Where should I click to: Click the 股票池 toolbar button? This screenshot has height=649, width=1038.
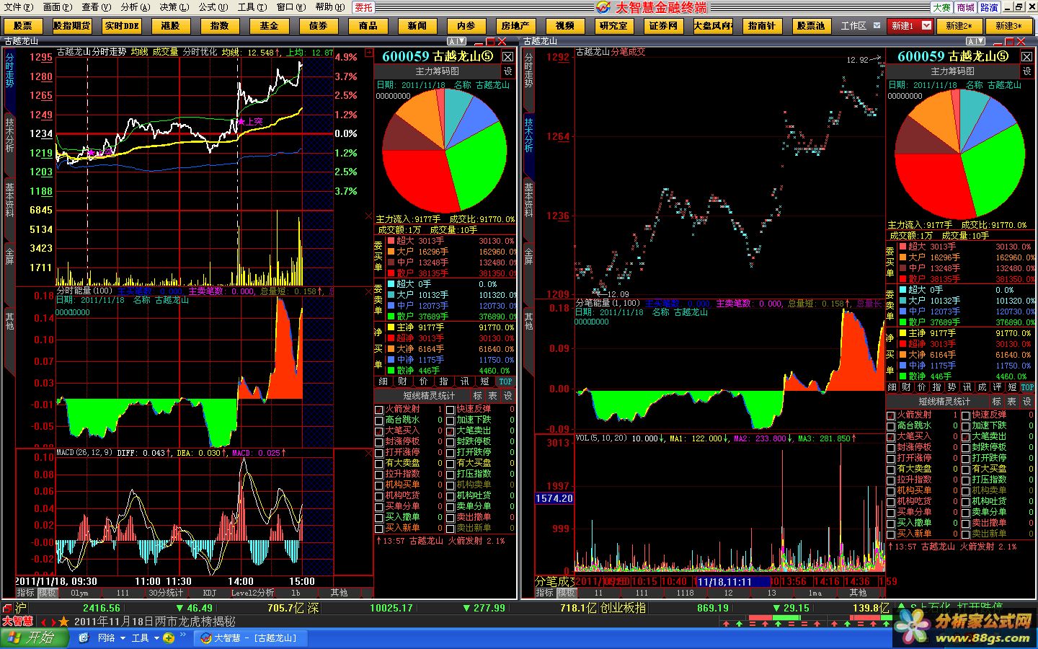click(x=810, y=25)
